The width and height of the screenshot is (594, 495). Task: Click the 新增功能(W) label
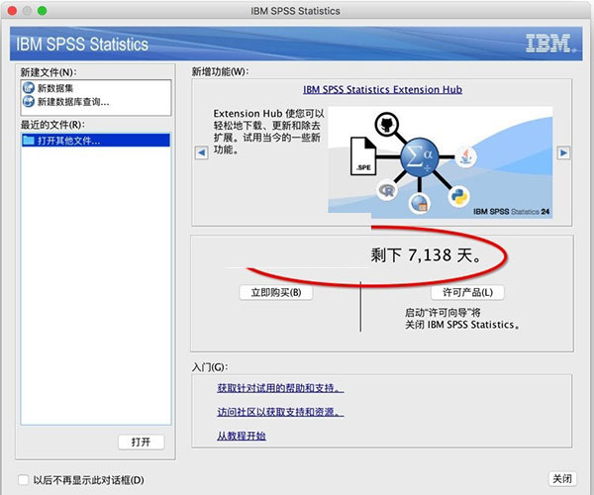[220, 71]
